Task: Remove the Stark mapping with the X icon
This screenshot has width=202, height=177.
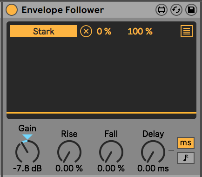Action: [x=86, y=31]
